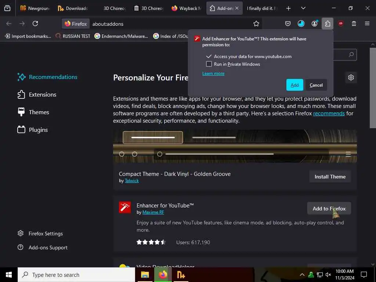Select Themes in the sidebar
This screenshot has height=282, width=376.
click(33, 112)
